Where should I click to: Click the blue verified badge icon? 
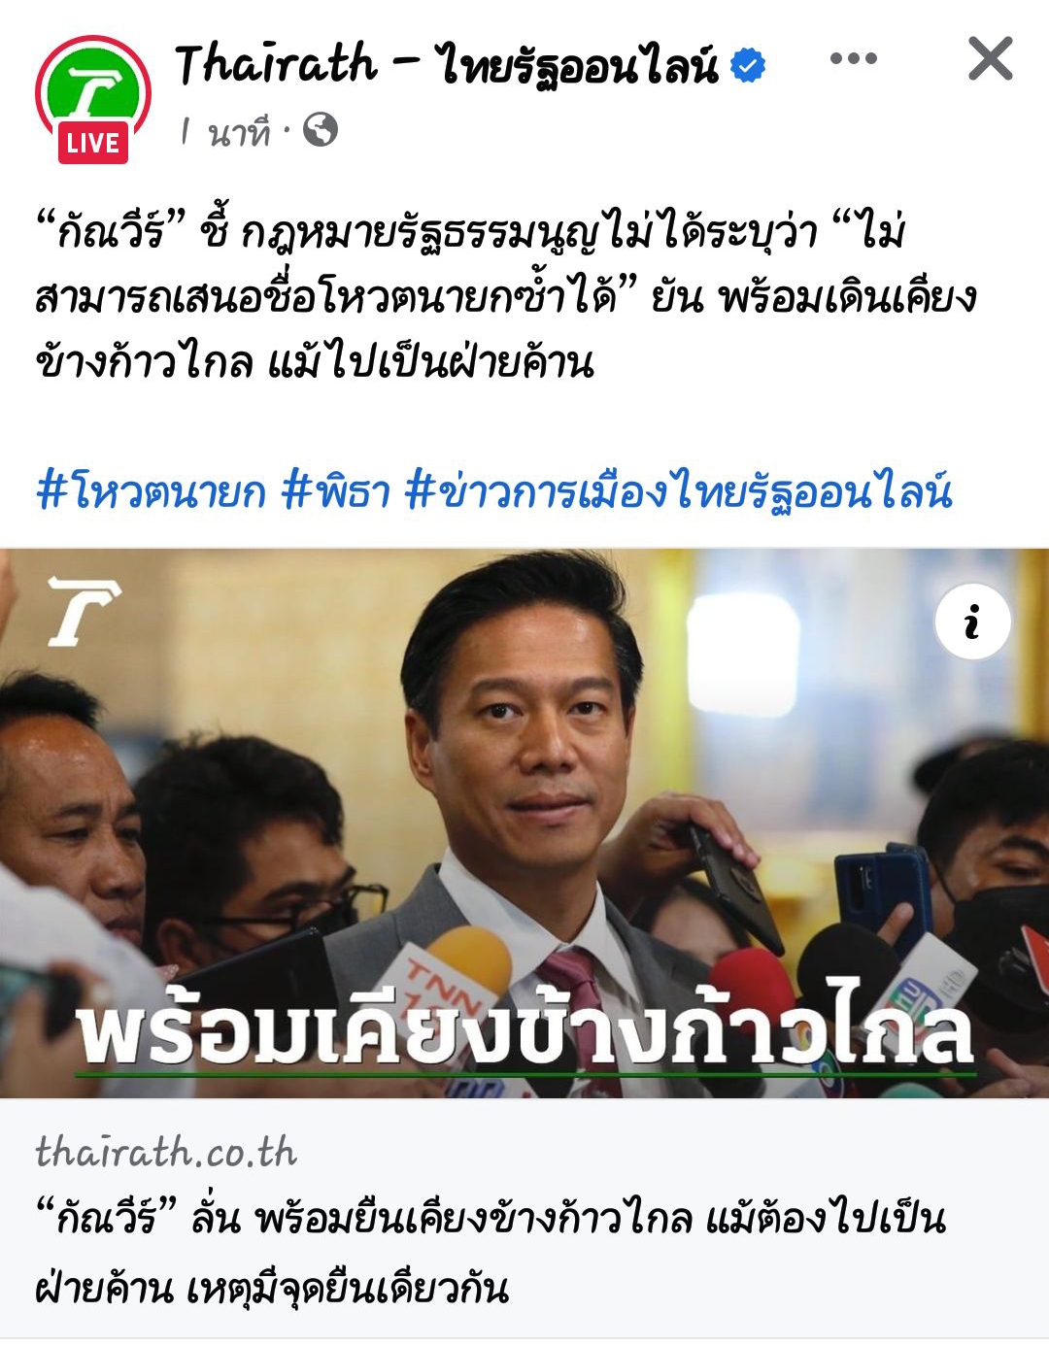(x=747, y=65)
